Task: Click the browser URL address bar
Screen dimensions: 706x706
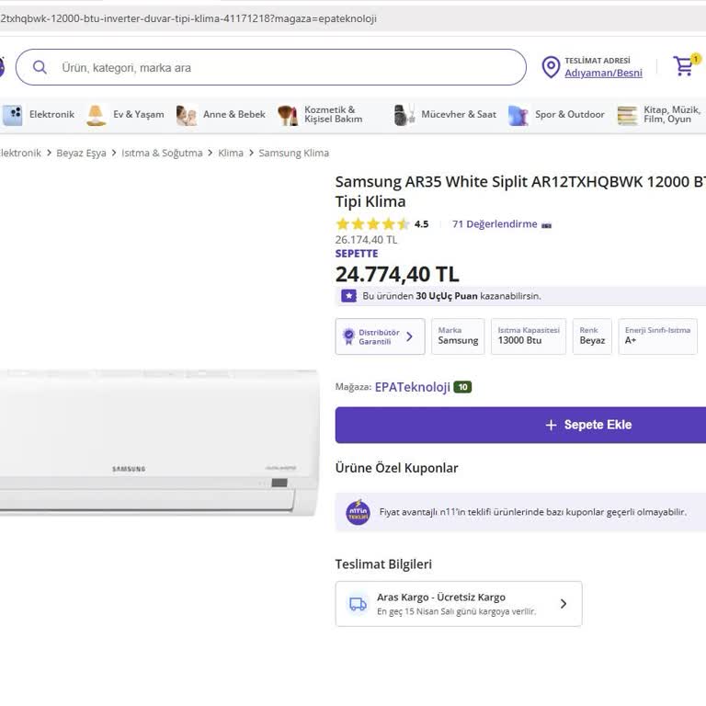Action: coord(353,18)
